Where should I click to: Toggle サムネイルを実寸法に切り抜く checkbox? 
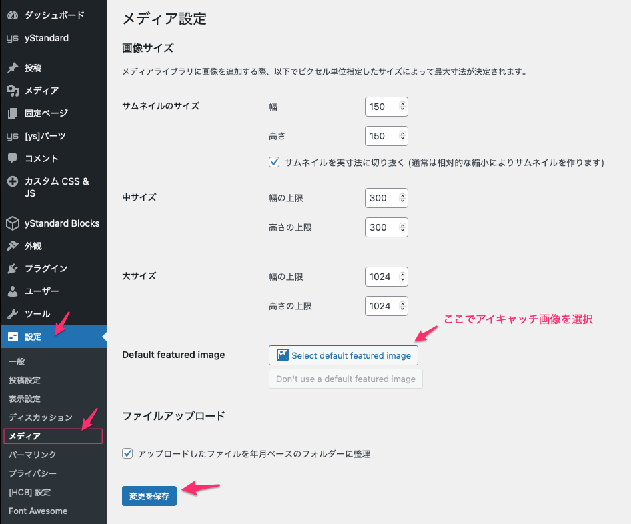click(274, 162)
